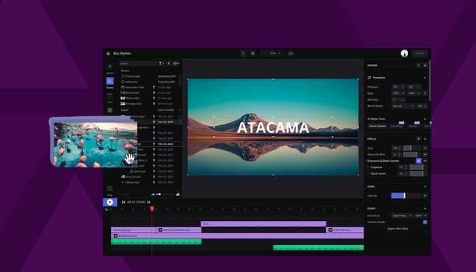Select the hand pan tool
The height and width of the screenshot is (272, 476).
coord(252,54)
